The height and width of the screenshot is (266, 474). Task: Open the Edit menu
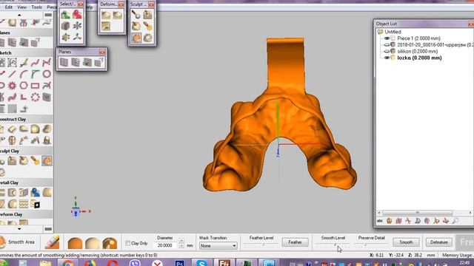tap(8, 7)
